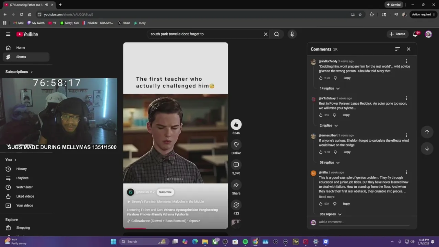Like @hiftu's comment with 63K likes
The height and width of the screenshot is (247, 439).
(x=321, y=204)
